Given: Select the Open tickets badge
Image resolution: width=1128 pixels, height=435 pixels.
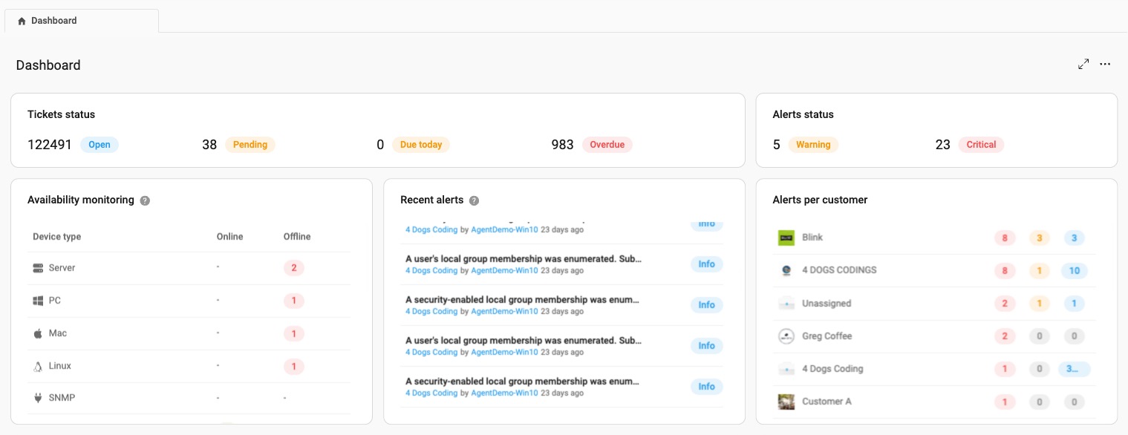Looking at the screenshot, I should [100, 145].
